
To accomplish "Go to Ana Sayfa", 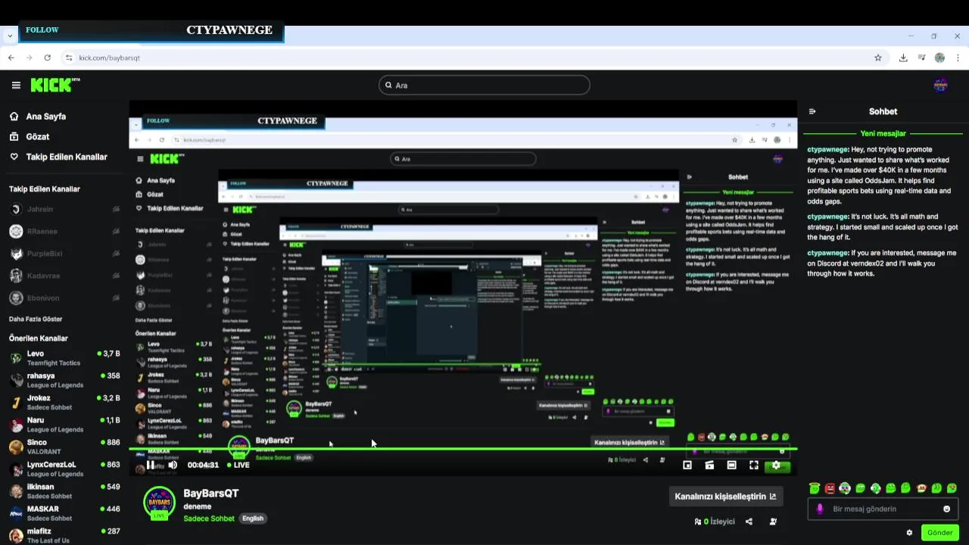I will [x=46, y=117].
